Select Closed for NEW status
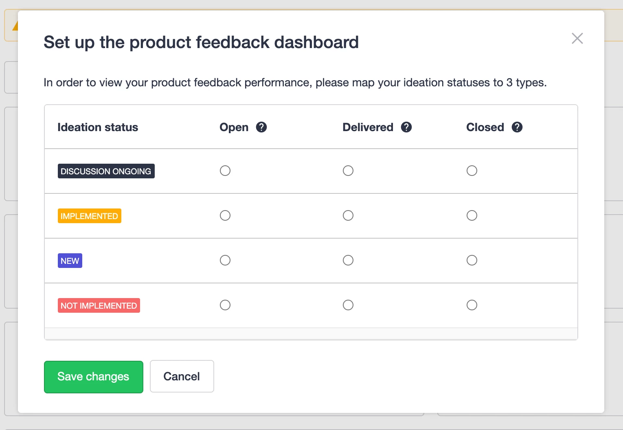Screen dimensions: 623x430 [x=472, y=260]
